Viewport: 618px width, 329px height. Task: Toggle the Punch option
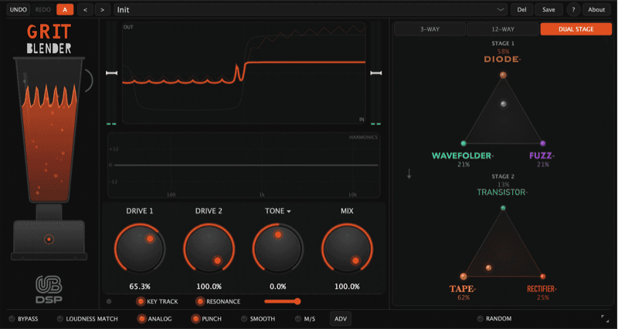[x=206, y=319]
